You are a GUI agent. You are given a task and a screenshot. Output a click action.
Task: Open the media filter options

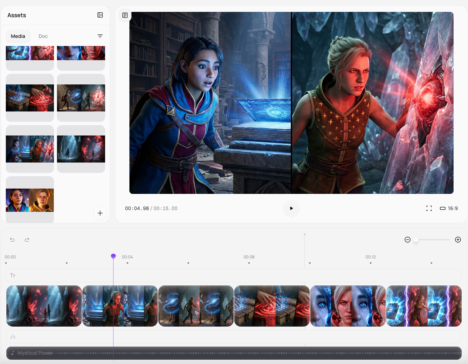100,36
